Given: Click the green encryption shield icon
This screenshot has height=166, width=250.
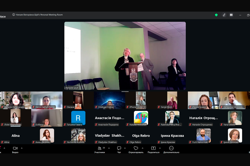Looking at the screenshot, I should 216,15.
